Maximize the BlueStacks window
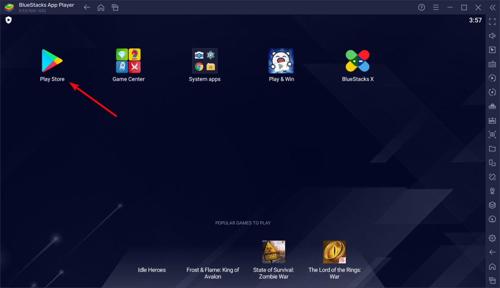Image resolution: width=500 pixels, height=288 pixels. 464,7
